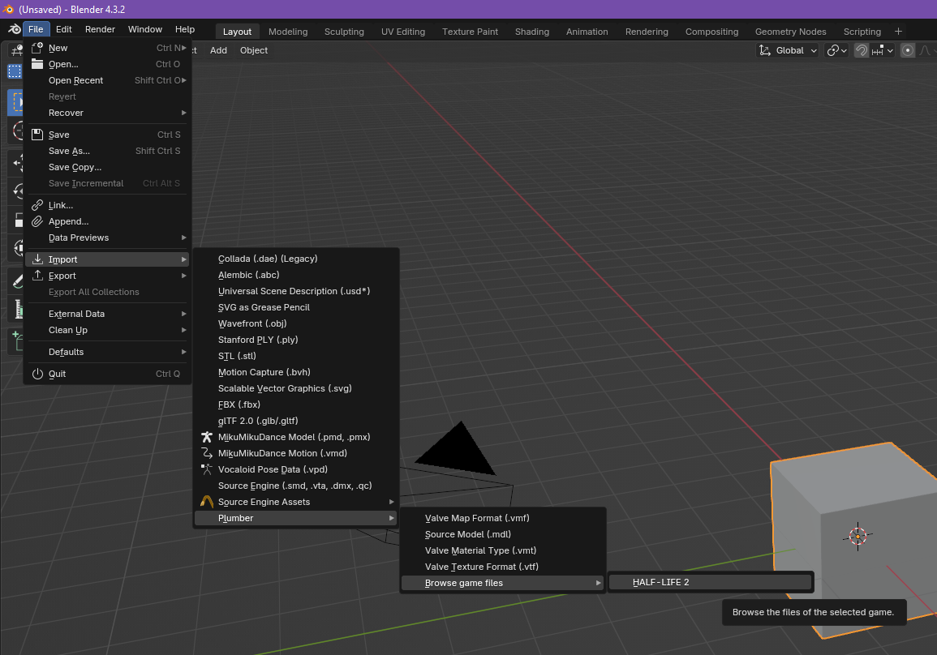Click the Source Engine Assets icon
Image resolution: width=937 pixels, height=655 pixels.
[206, 502]
